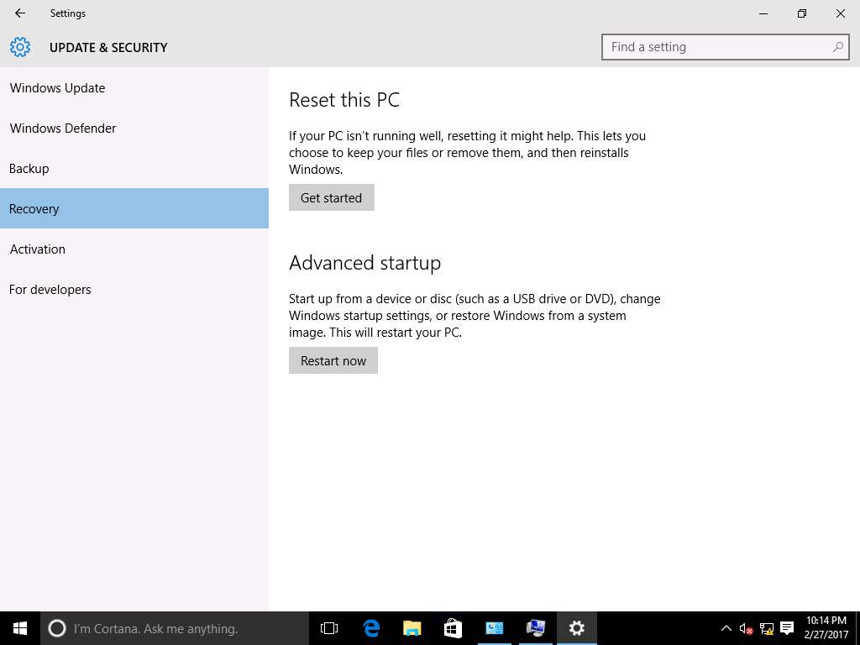Click the muted volume tray icon

[x=746, y=628]
